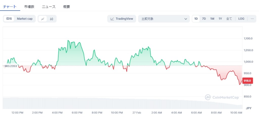This screenshot has height=121, width=259.
Task: Switch chart to Market cap
Action: point(25,19)
